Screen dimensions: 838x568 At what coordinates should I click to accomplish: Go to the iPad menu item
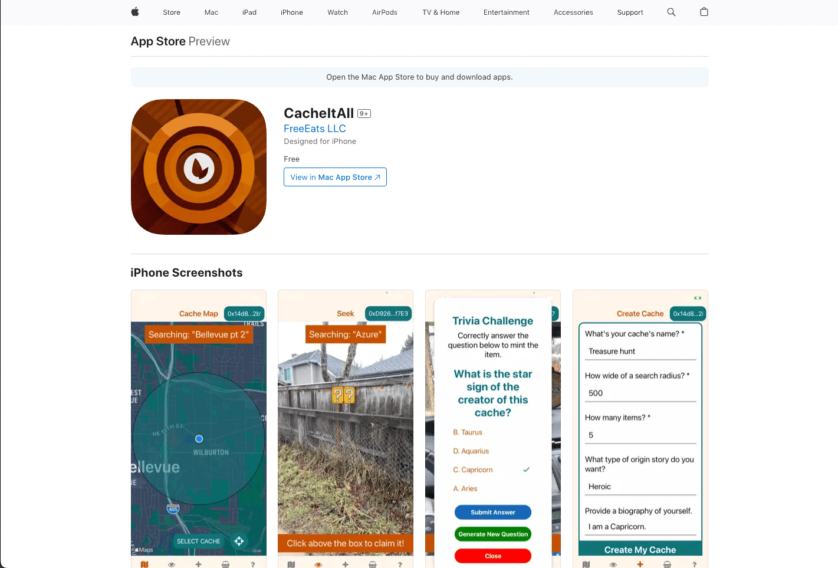click(x=249, y=12)
